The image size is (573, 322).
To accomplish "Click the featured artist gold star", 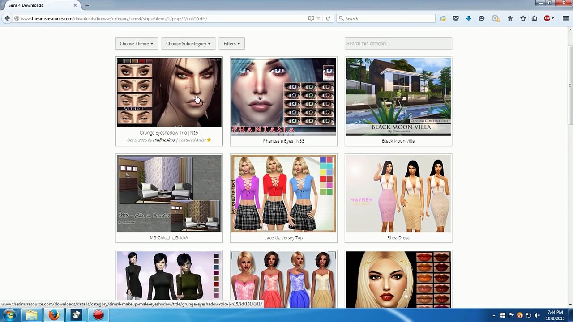I will (x=209, y=140).
